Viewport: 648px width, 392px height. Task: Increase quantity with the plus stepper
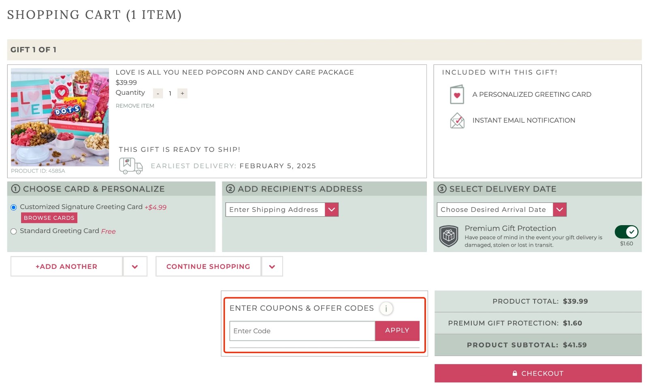pyautogui.click(x=182, y=93)
